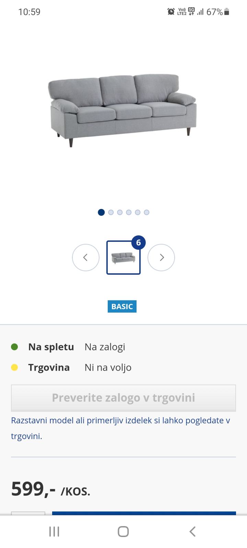
Task: Tap yellow store availability status dot
Action: click(x=14, y=368)
